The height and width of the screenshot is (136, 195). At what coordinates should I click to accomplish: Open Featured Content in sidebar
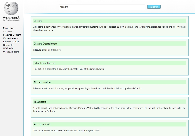(12, 35)
